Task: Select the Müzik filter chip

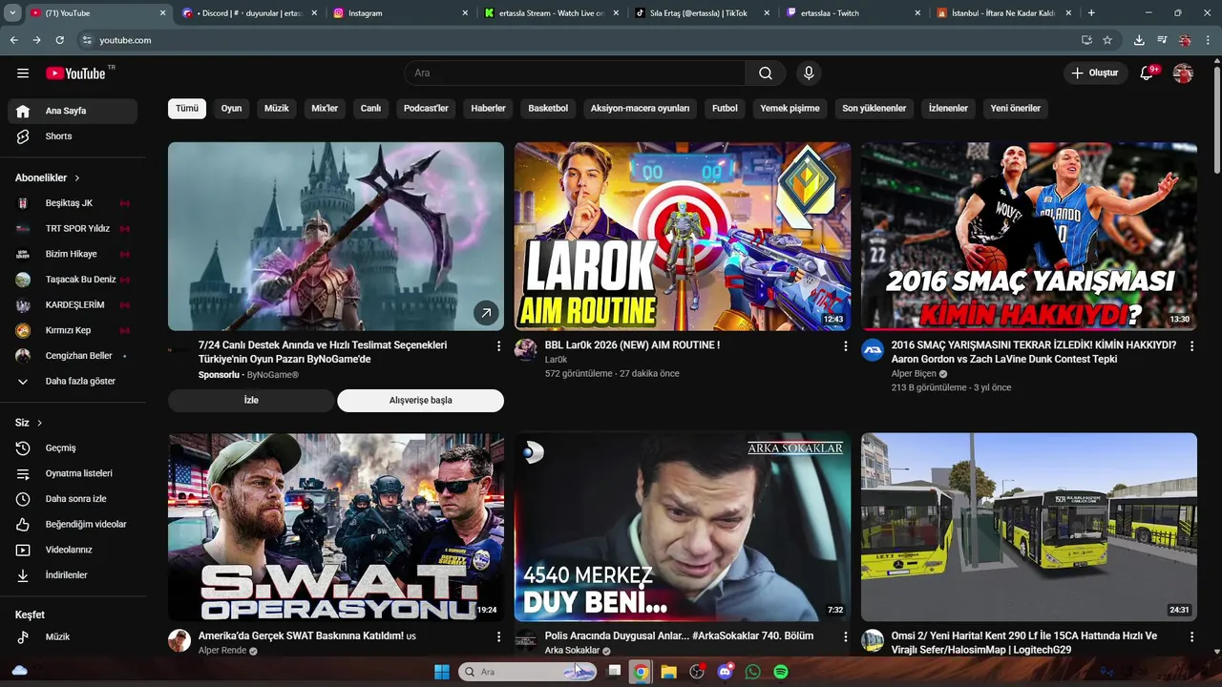Action: [x=277, y=109]
